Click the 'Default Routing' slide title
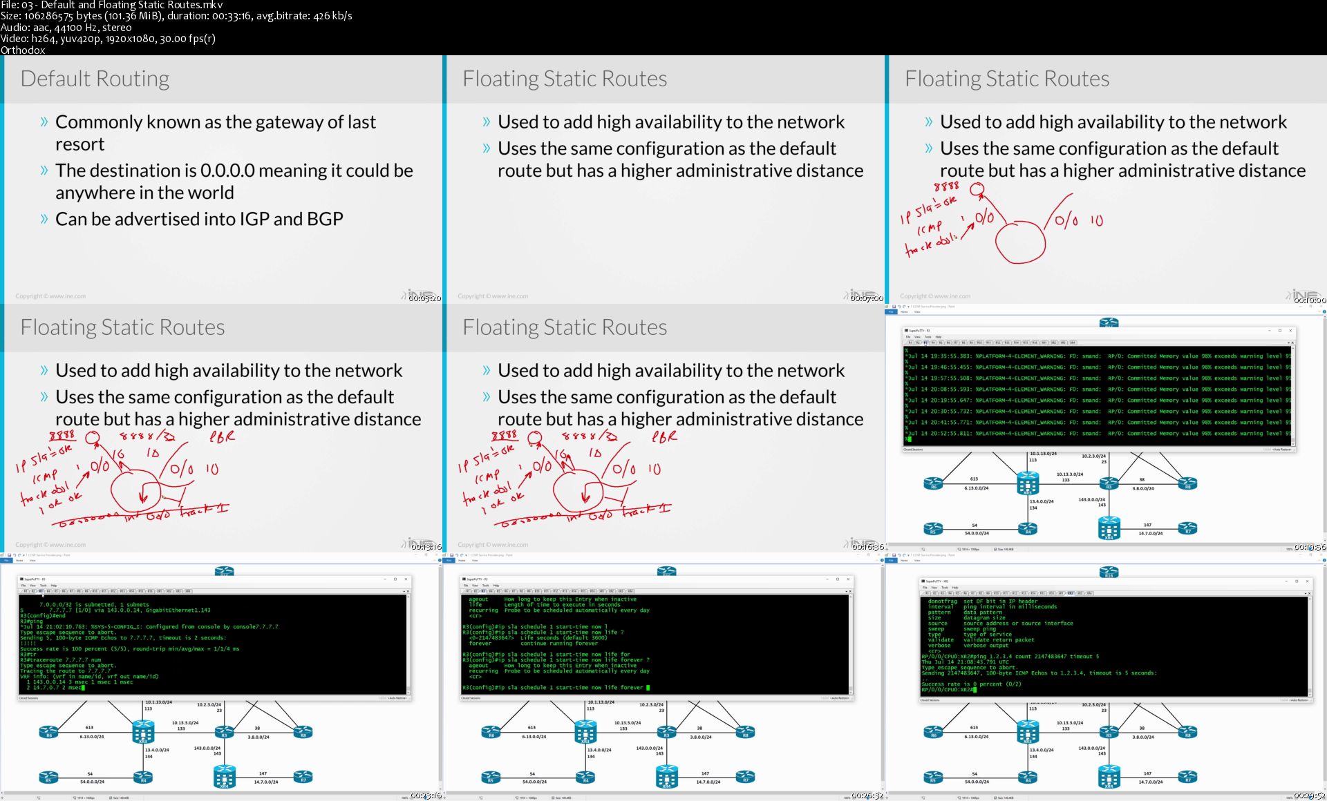Viewport: 1327px width, 801px height. [x=95, y=79]
